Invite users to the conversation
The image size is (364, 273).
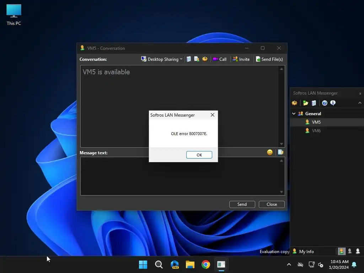click(x=241, y=59)
